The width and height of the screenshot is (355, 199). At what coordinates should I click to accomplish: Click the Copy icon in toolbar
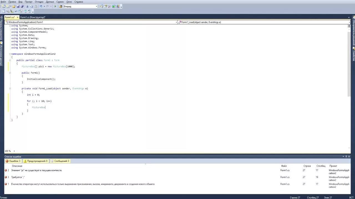(31, 6)
